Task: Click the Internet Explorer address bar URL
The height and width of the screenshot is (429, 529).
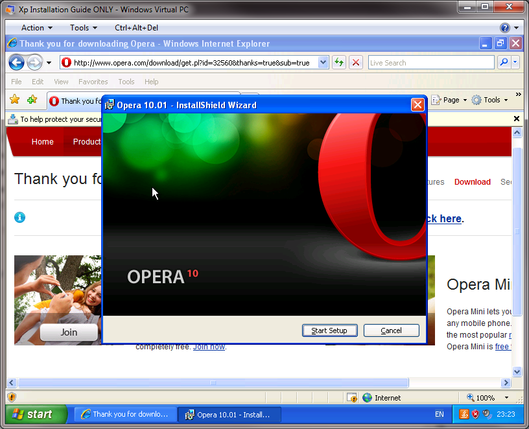Action: pos(191,63)
